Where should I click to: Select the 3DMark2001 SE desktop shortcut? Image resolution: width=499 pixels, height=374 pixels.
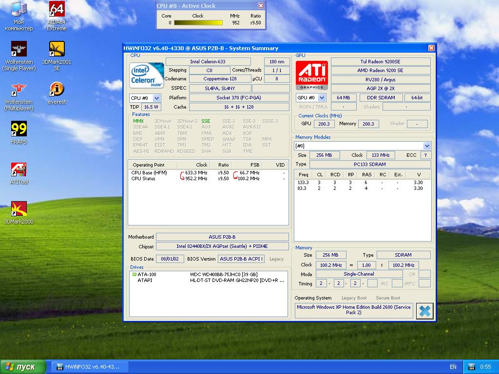(57, 56)
